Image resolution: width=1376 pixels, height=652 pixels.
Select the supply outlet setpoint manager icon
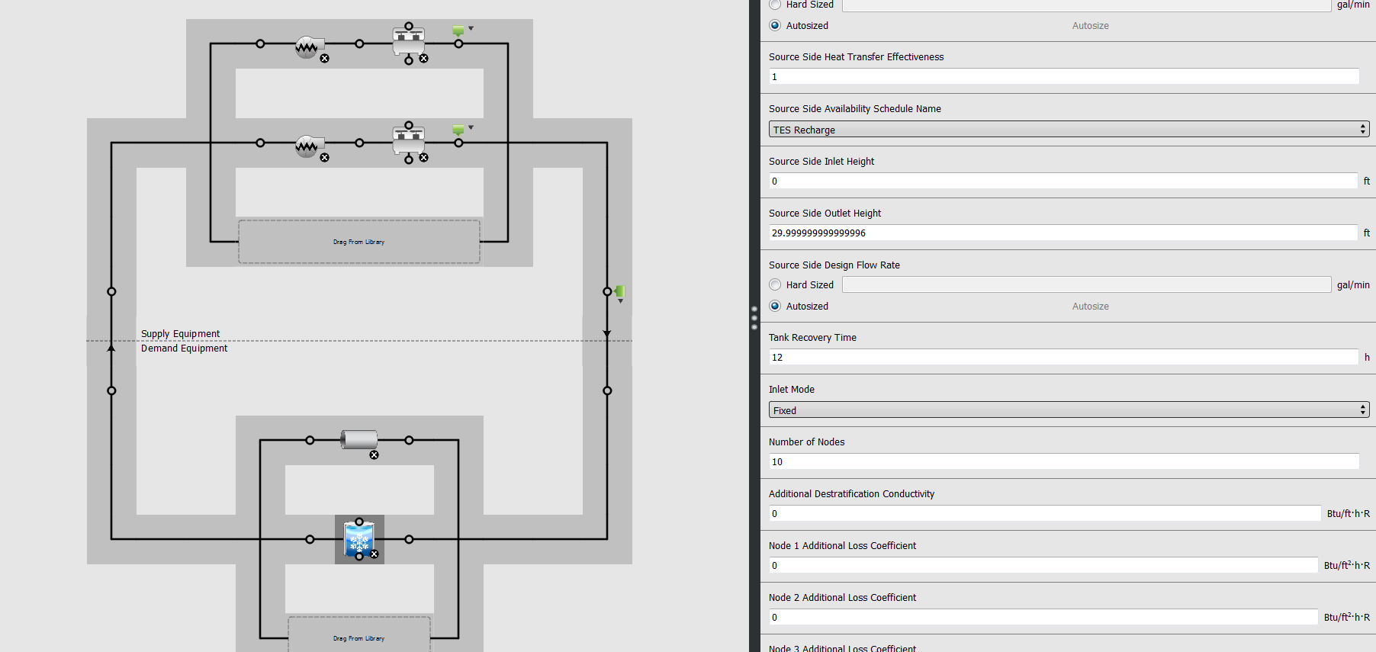pyautogui.click(x=620, y=291)
